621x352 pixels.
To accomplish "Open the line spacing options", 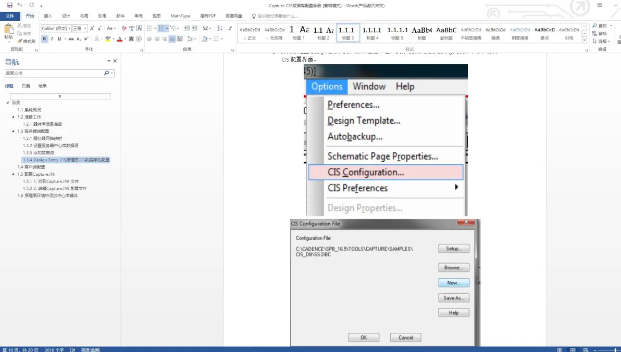I will click(191, 38).
